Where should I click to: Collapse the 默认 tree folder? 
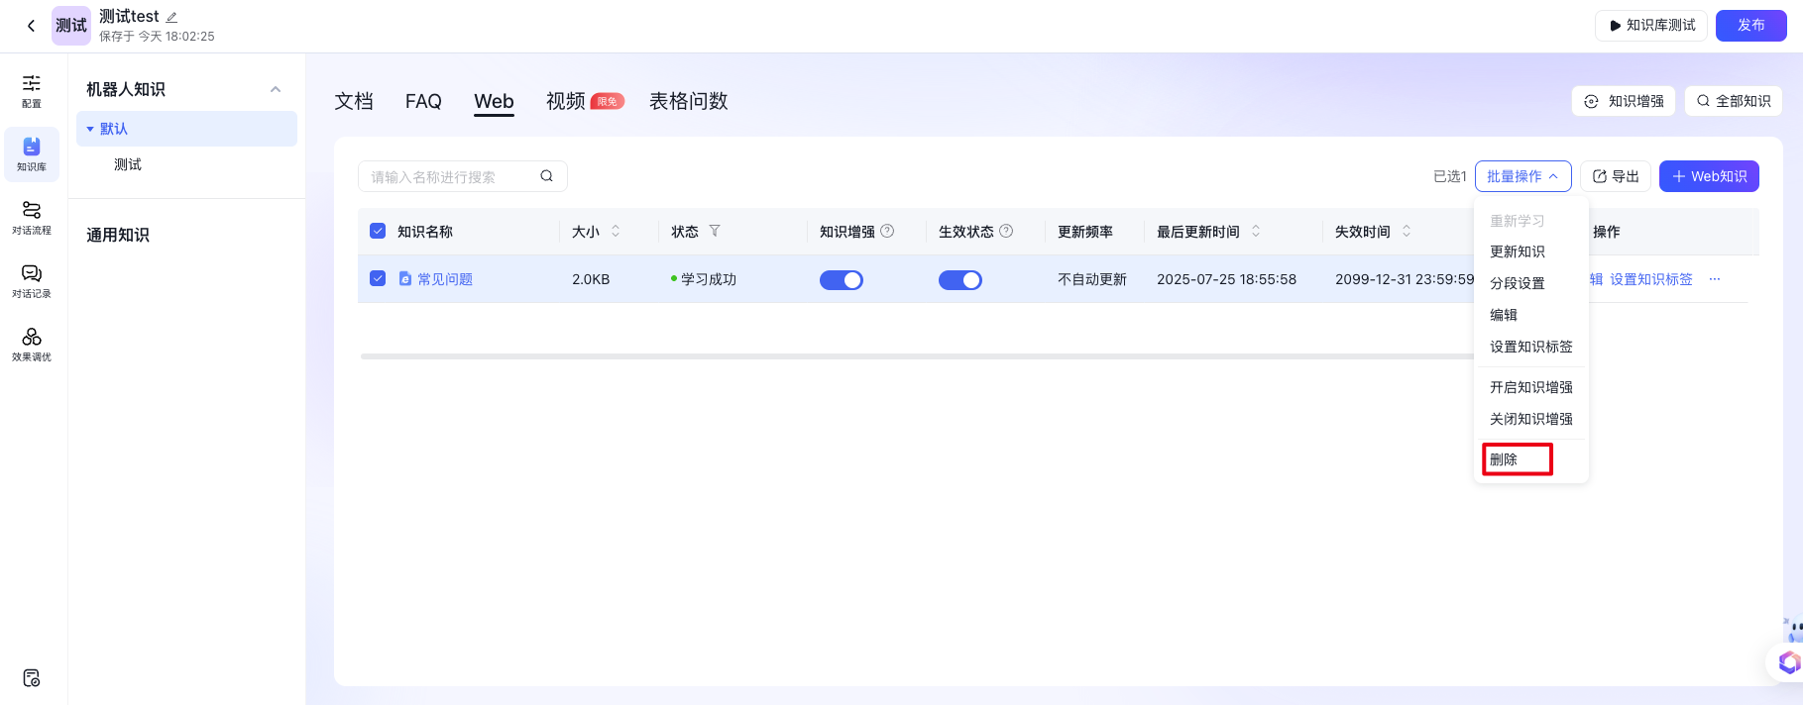[90, 129]
